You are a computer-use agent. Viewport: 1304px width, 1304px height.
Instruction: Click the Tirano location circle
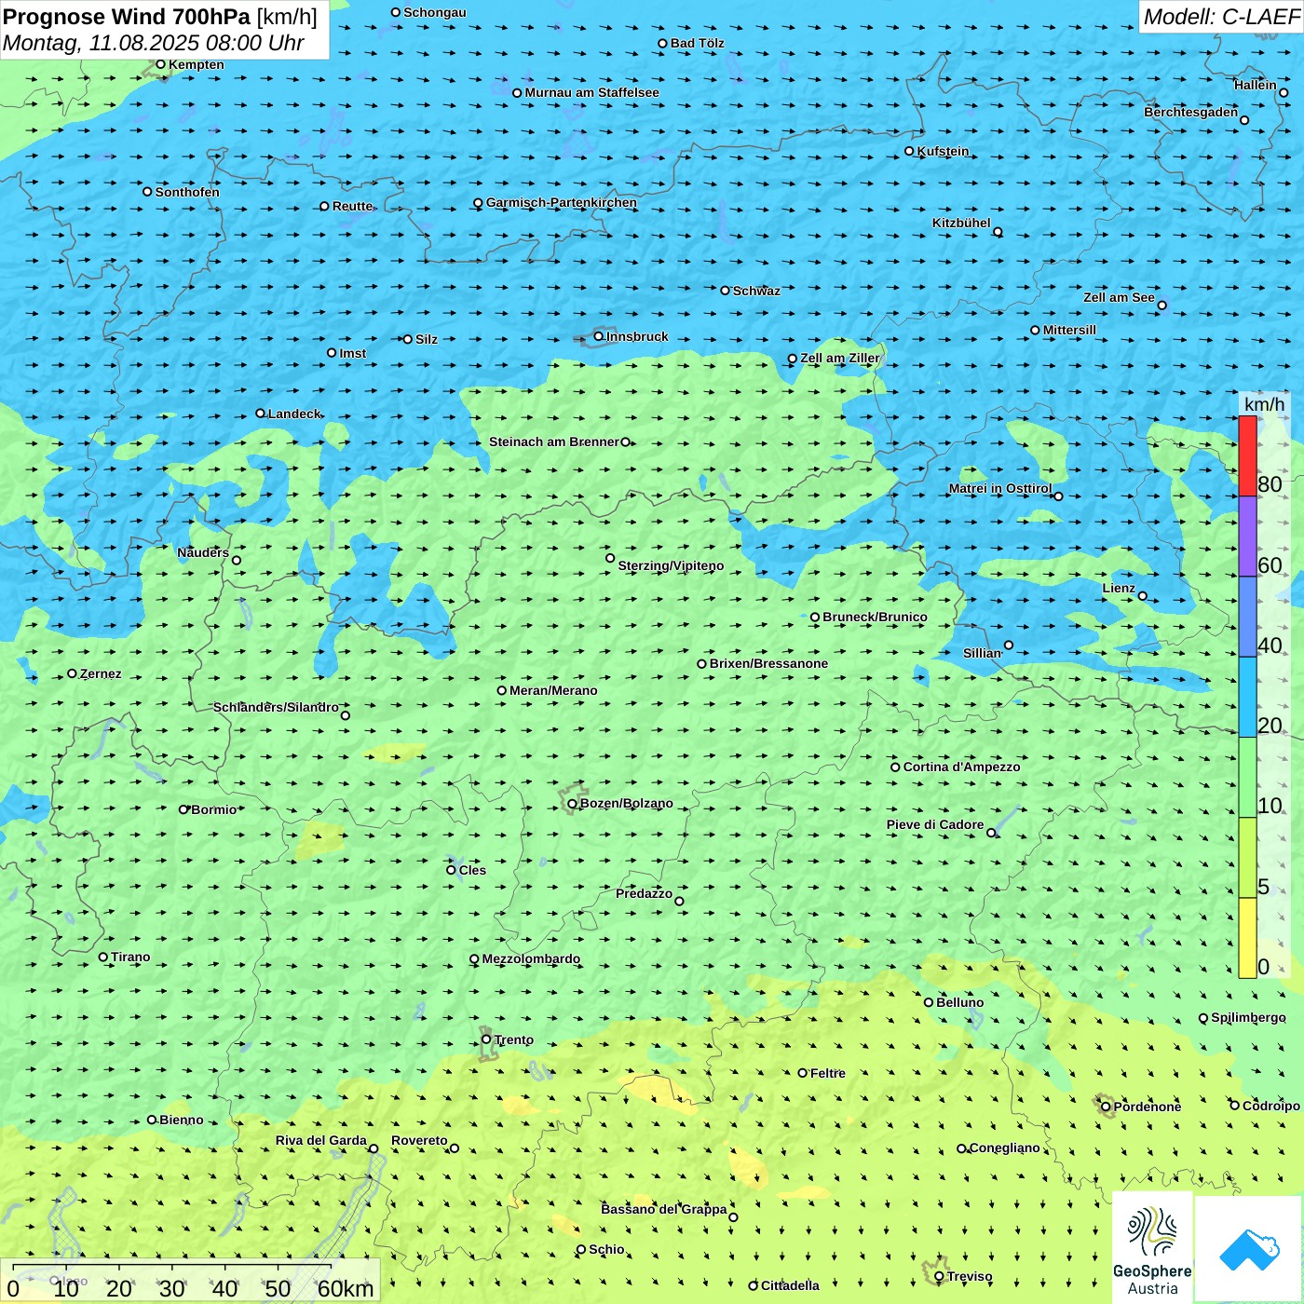(x=103, y=957)
